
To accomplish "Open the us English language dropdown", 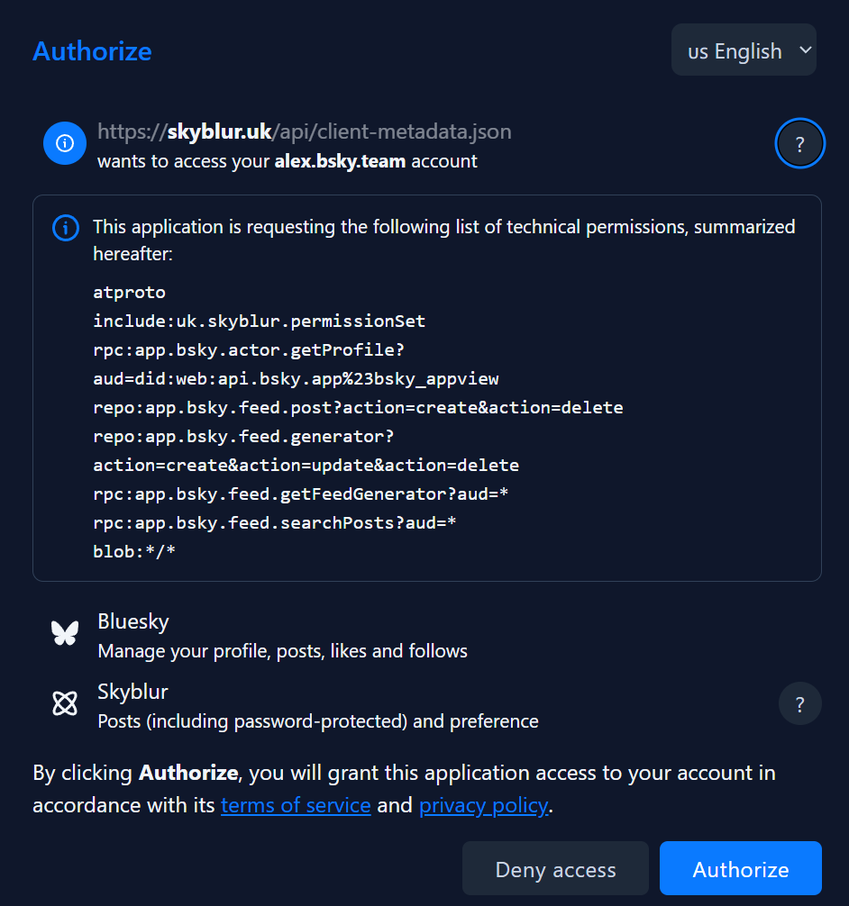I will point(743,50).
